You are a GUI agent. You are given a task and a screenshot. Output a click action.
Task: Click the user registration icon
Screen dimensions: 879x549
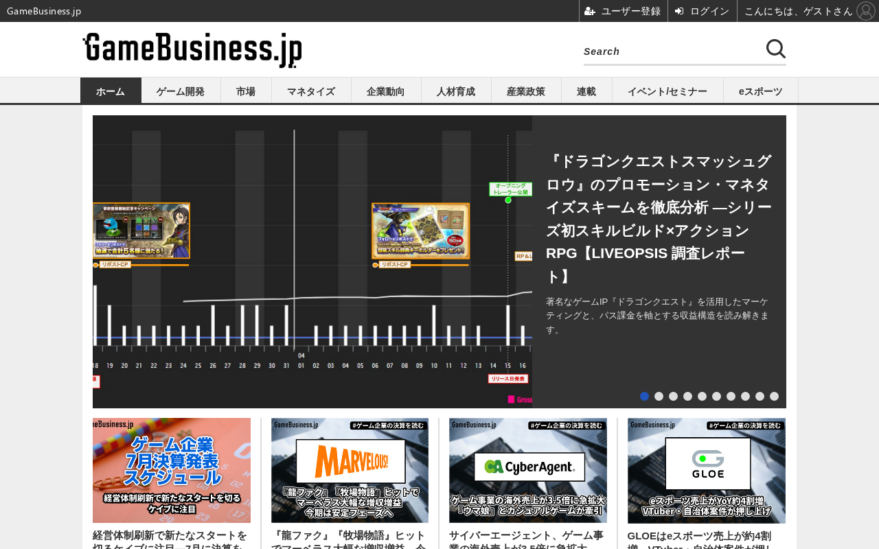tap(590, 11)
